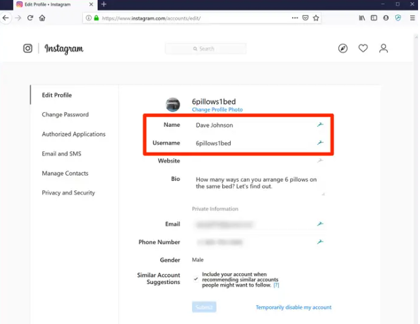Click the browser forward arrow
The width and height of the screenshot is (420, 324).
[18, 18]
